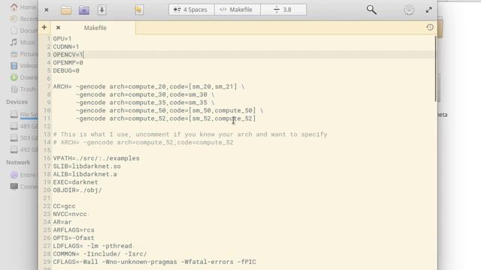The height and width of the screenshot is (270, 481).
Task: Click the compute_35 gencode line
Action: 145,103
